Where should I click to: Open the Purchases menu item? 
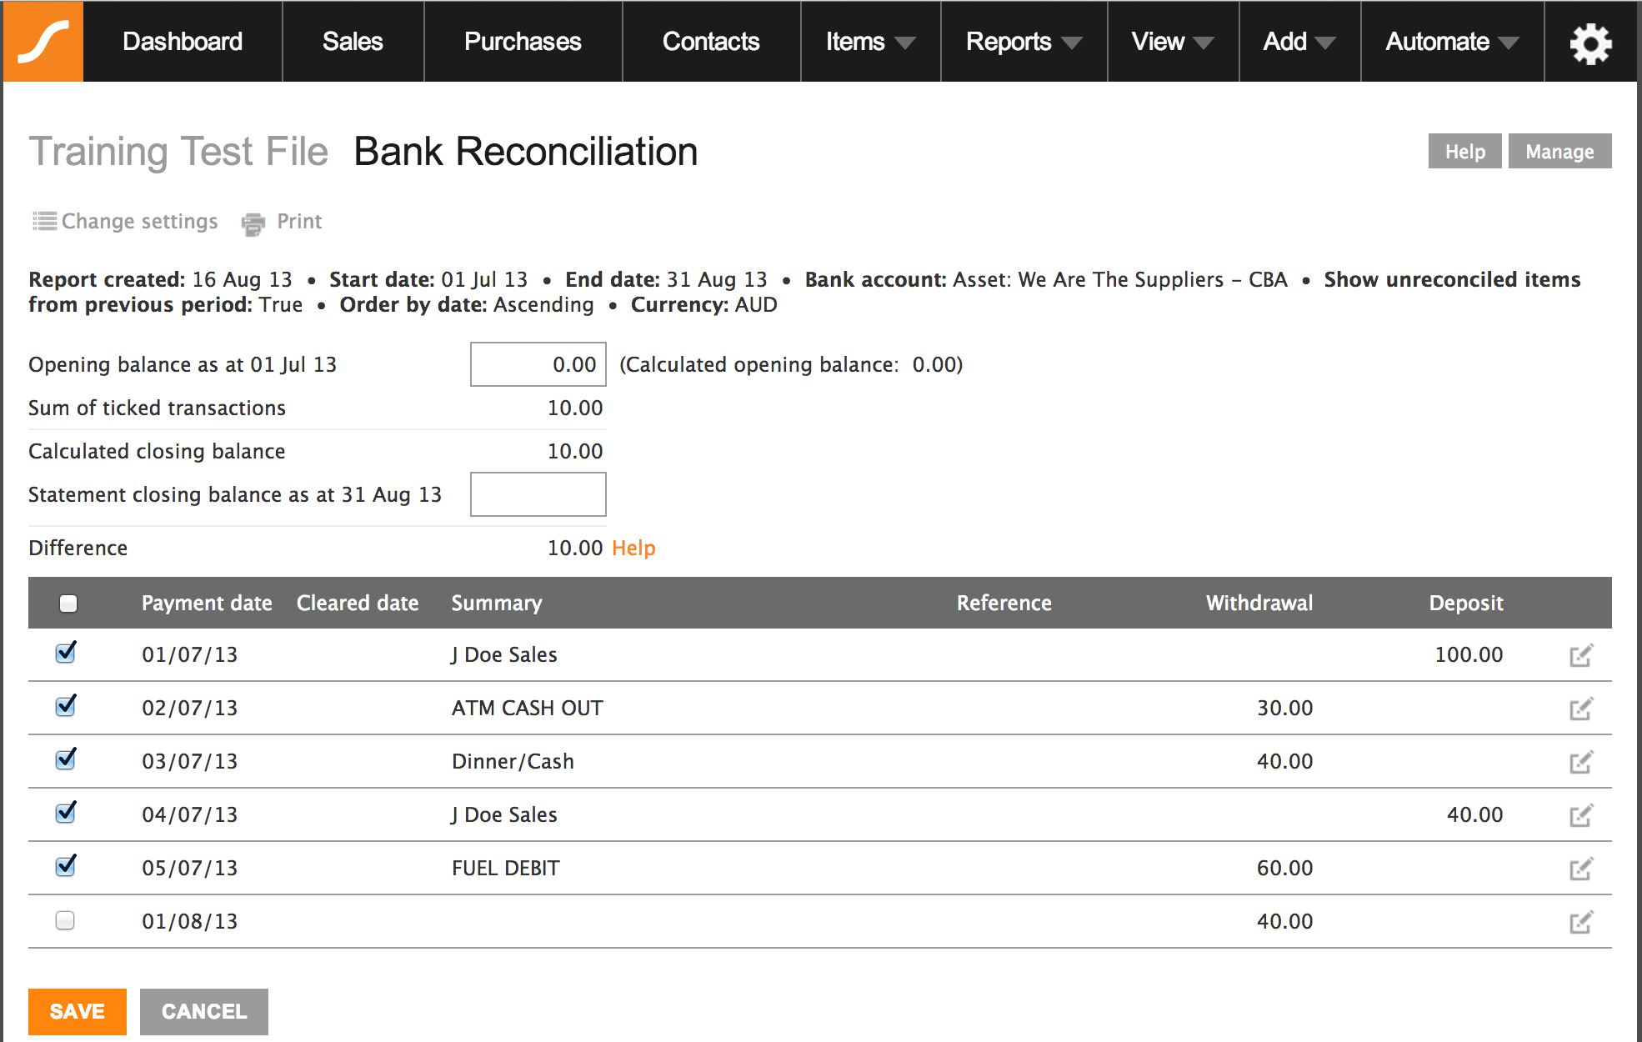[x=523, y=42]
